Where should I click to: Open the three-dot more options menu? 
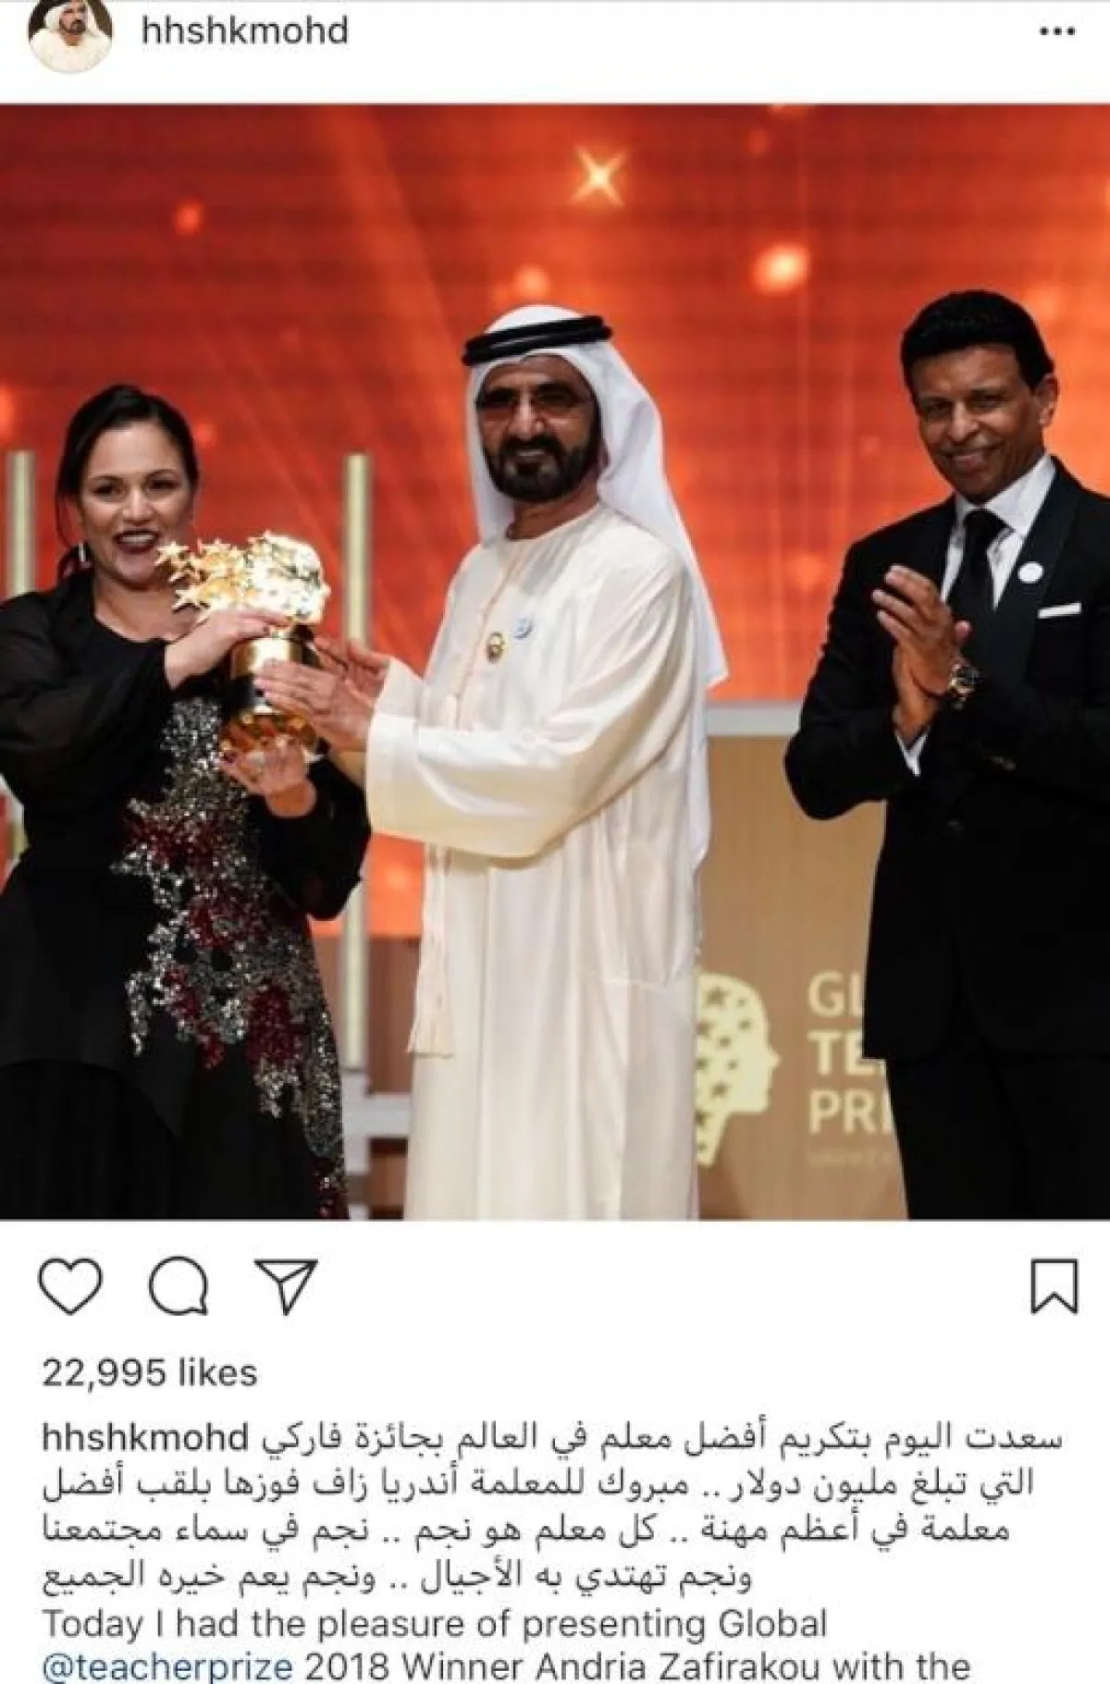[x=1057, y=32]
